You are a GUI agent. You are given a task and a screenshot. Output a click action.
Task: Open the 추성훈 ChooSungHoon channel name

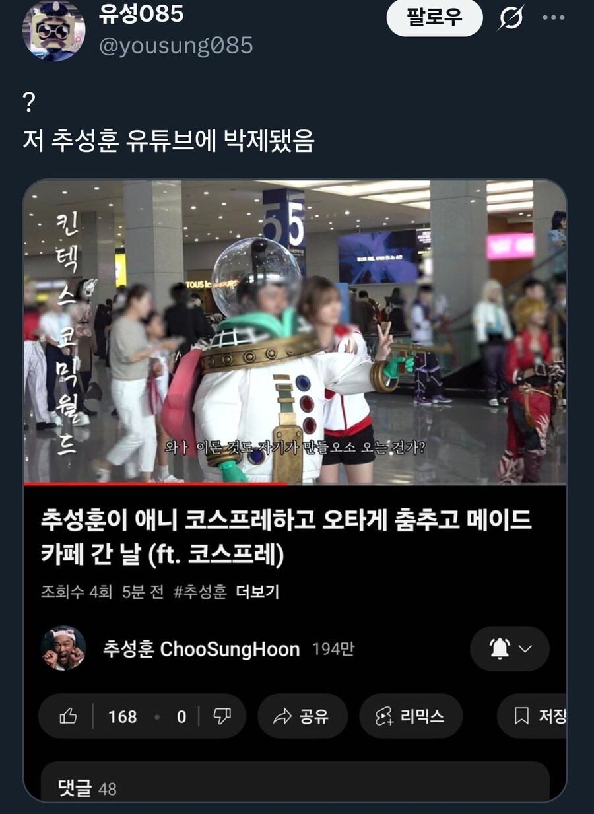[201, 649]
